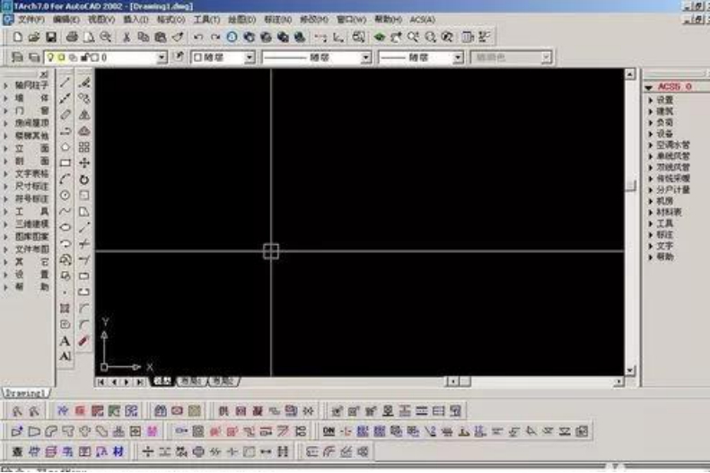Click vertical scrollbar down arrow
Image resolution: width=710 pixels, height=473 pixels.
[x=630, y=371]
